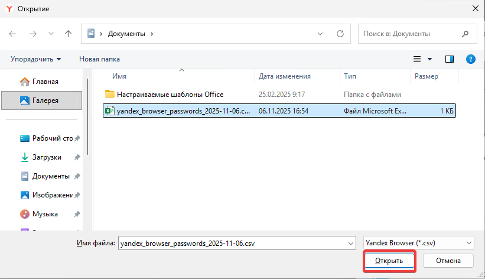Open Галерея in the navigation pane
Image resolution: width=485 pixels, height=279 pixels.
[45, 100]
